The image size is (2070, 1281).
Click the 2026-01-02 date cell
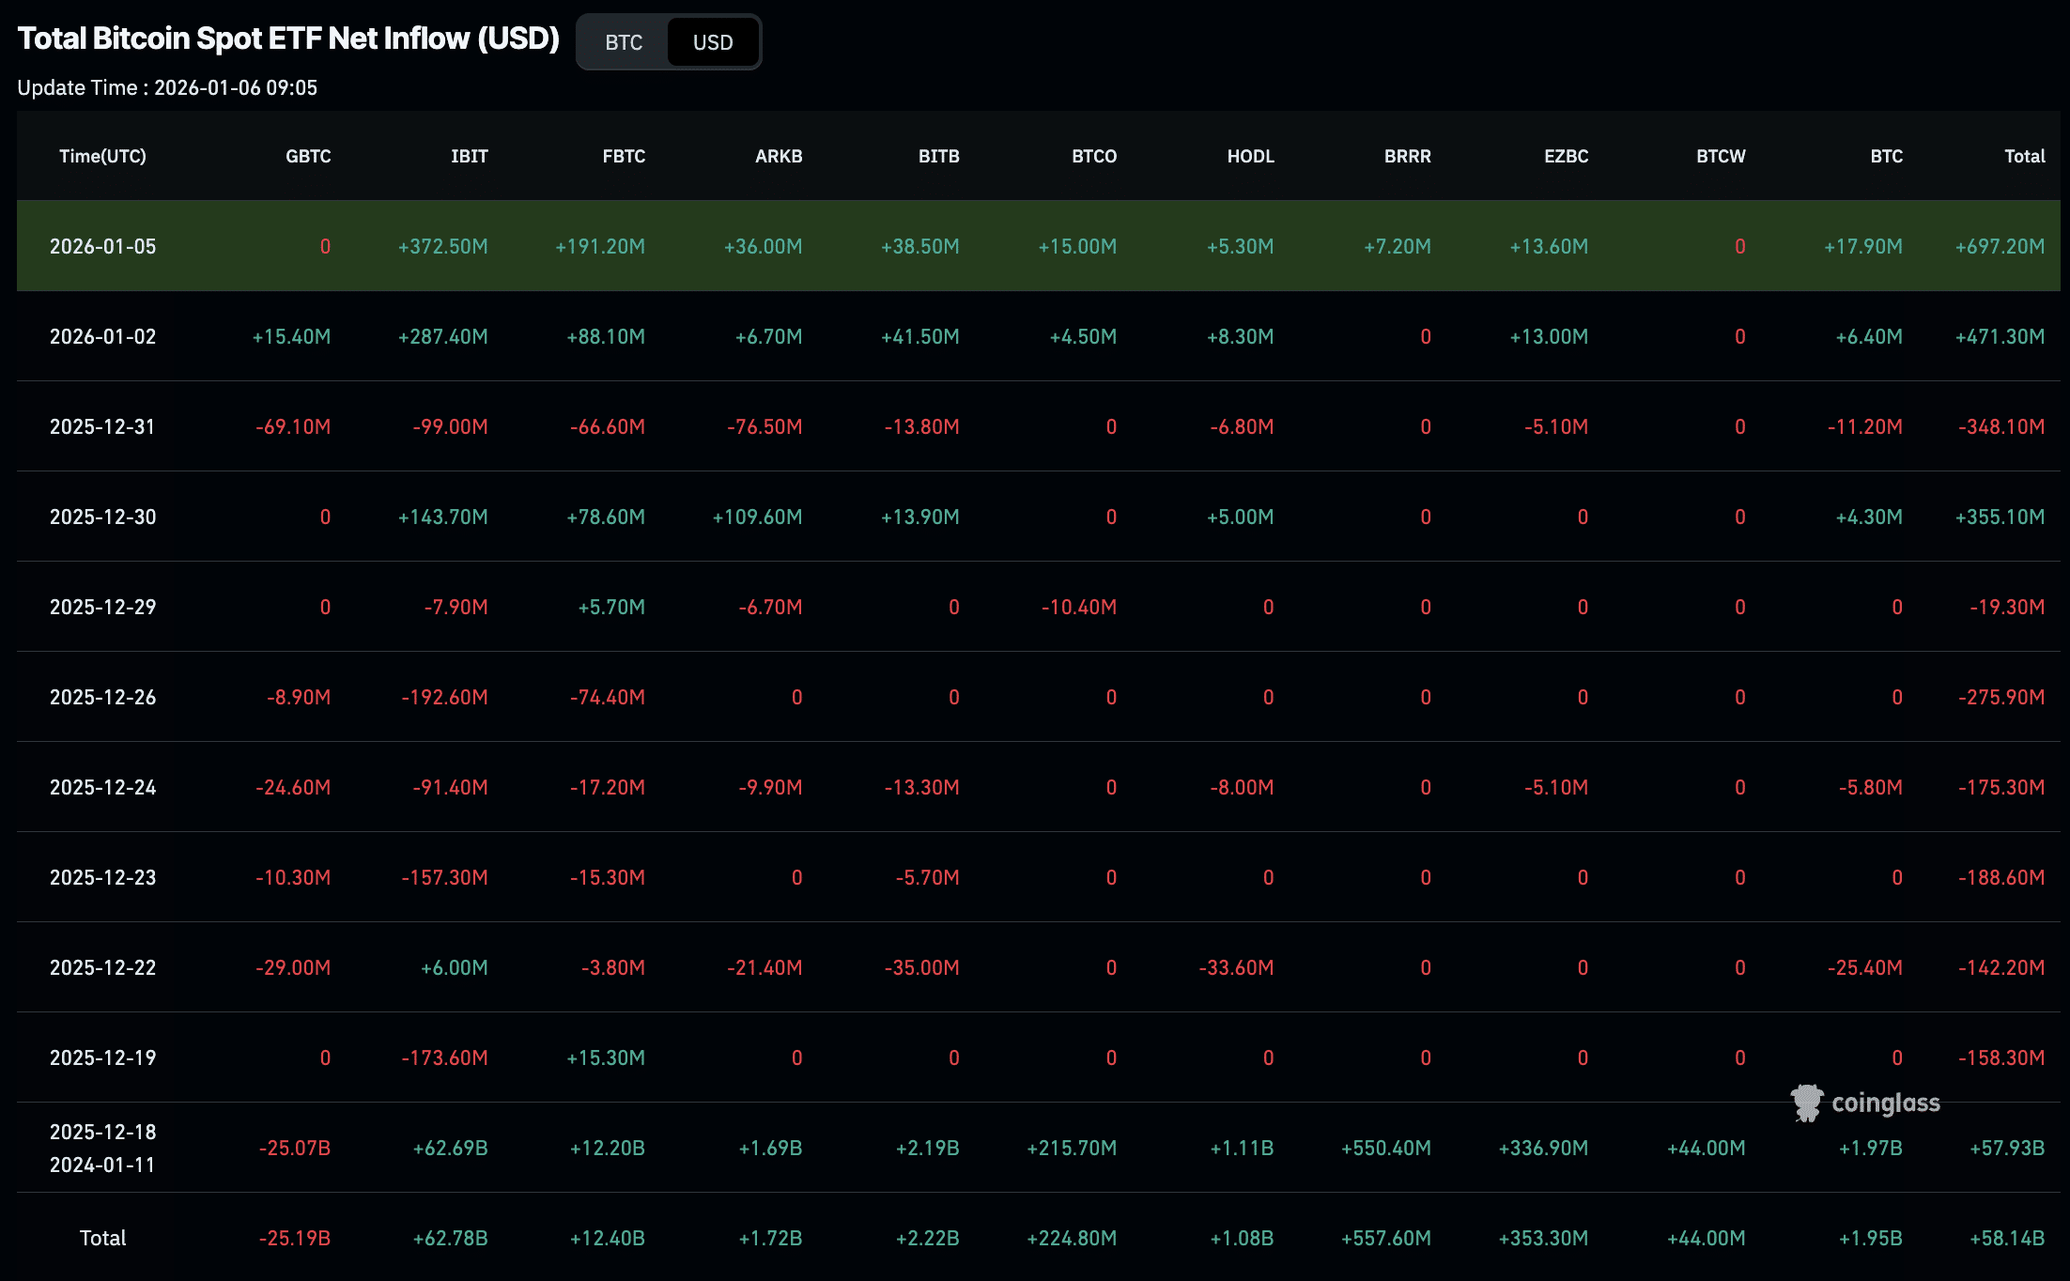click(102, 336)
